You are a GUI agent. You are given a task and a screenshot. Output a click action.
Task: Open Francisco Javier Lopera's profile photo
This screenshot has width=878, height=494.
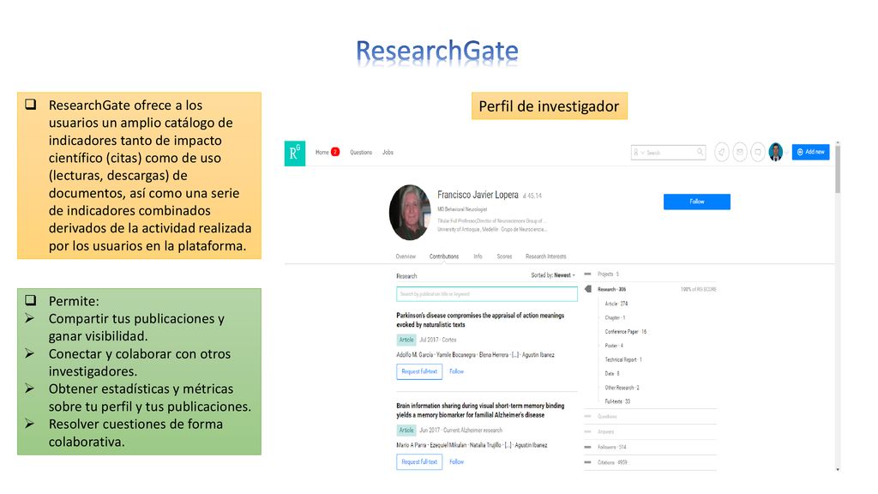click(410, 213)
